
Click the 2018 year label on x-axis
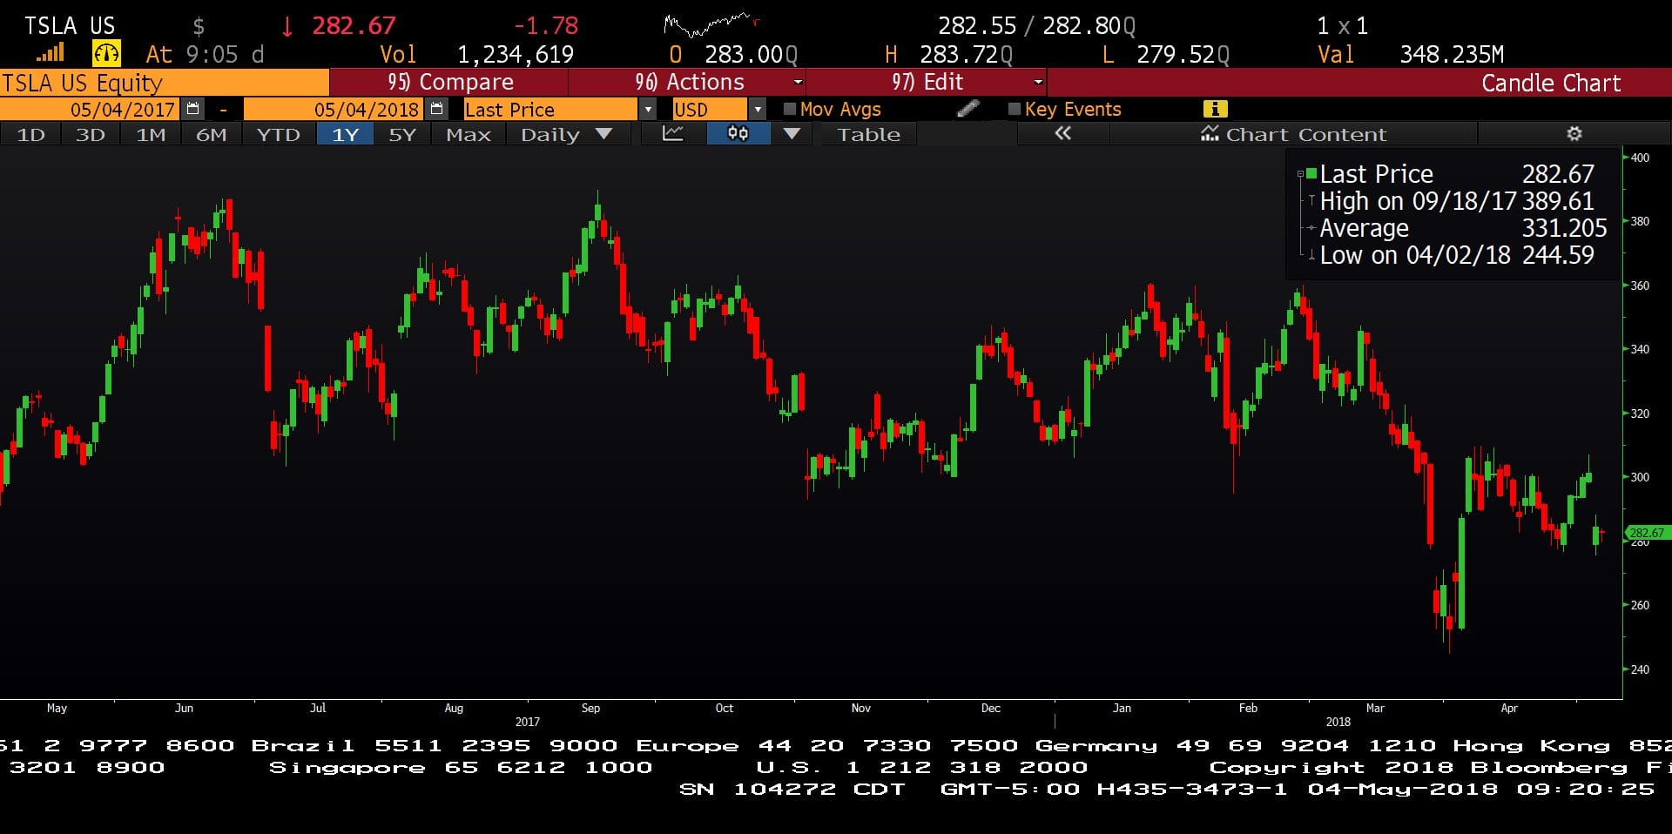[1338, 722]
